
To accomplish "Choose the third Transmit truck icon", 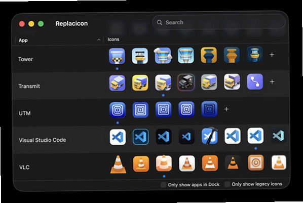I will point(163,83).
